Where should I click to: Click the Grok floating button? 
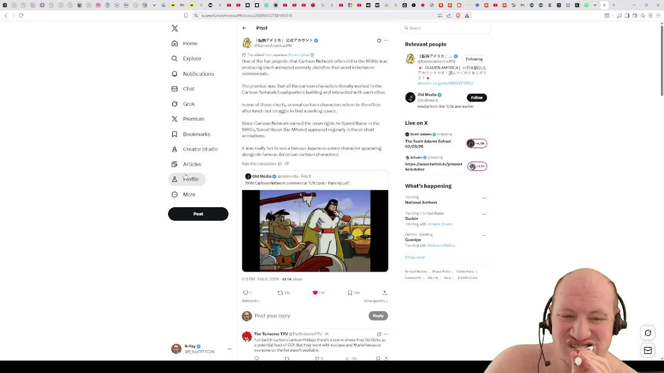point(648,333)
